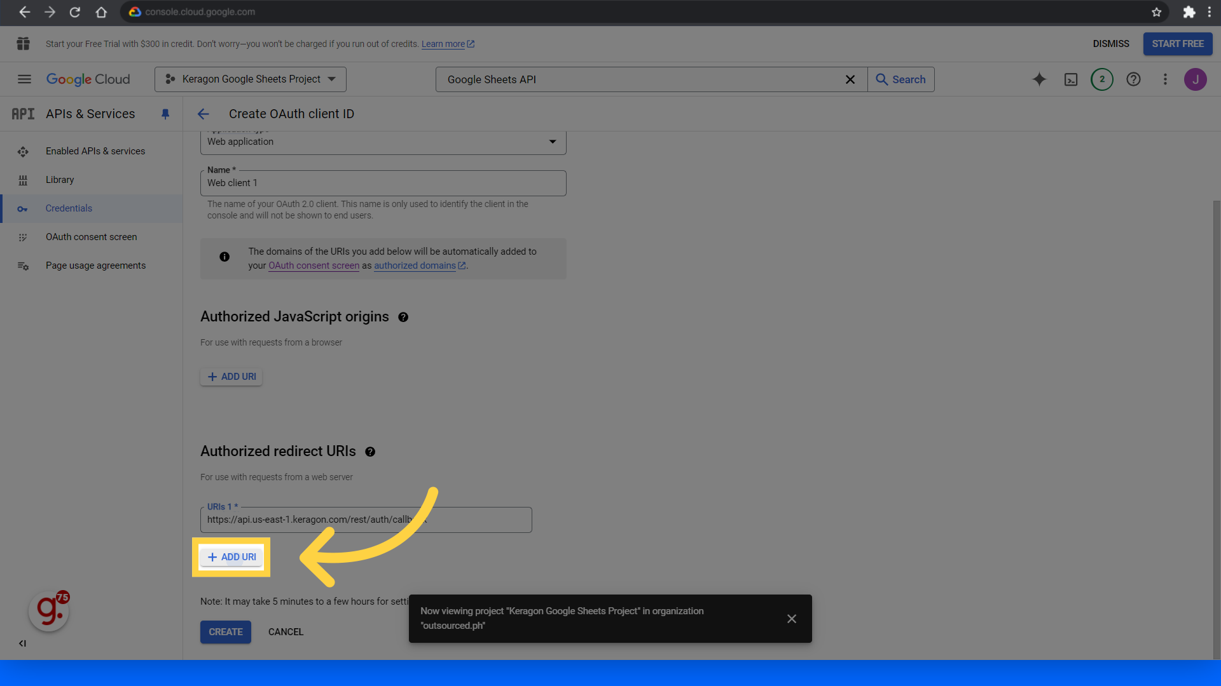Click the APIs & Services heading

tap(90, 114)
